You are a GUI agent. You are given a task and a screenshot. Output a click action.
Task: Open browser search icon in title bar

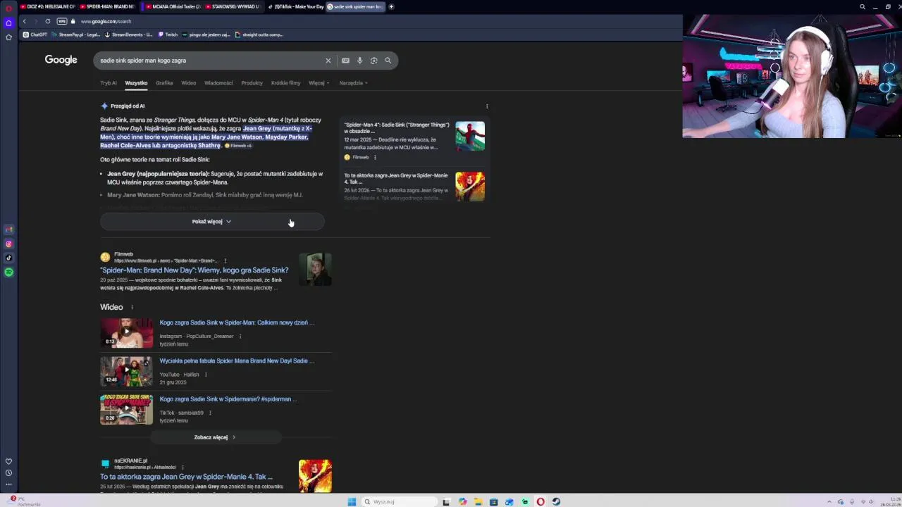point(863,7)
